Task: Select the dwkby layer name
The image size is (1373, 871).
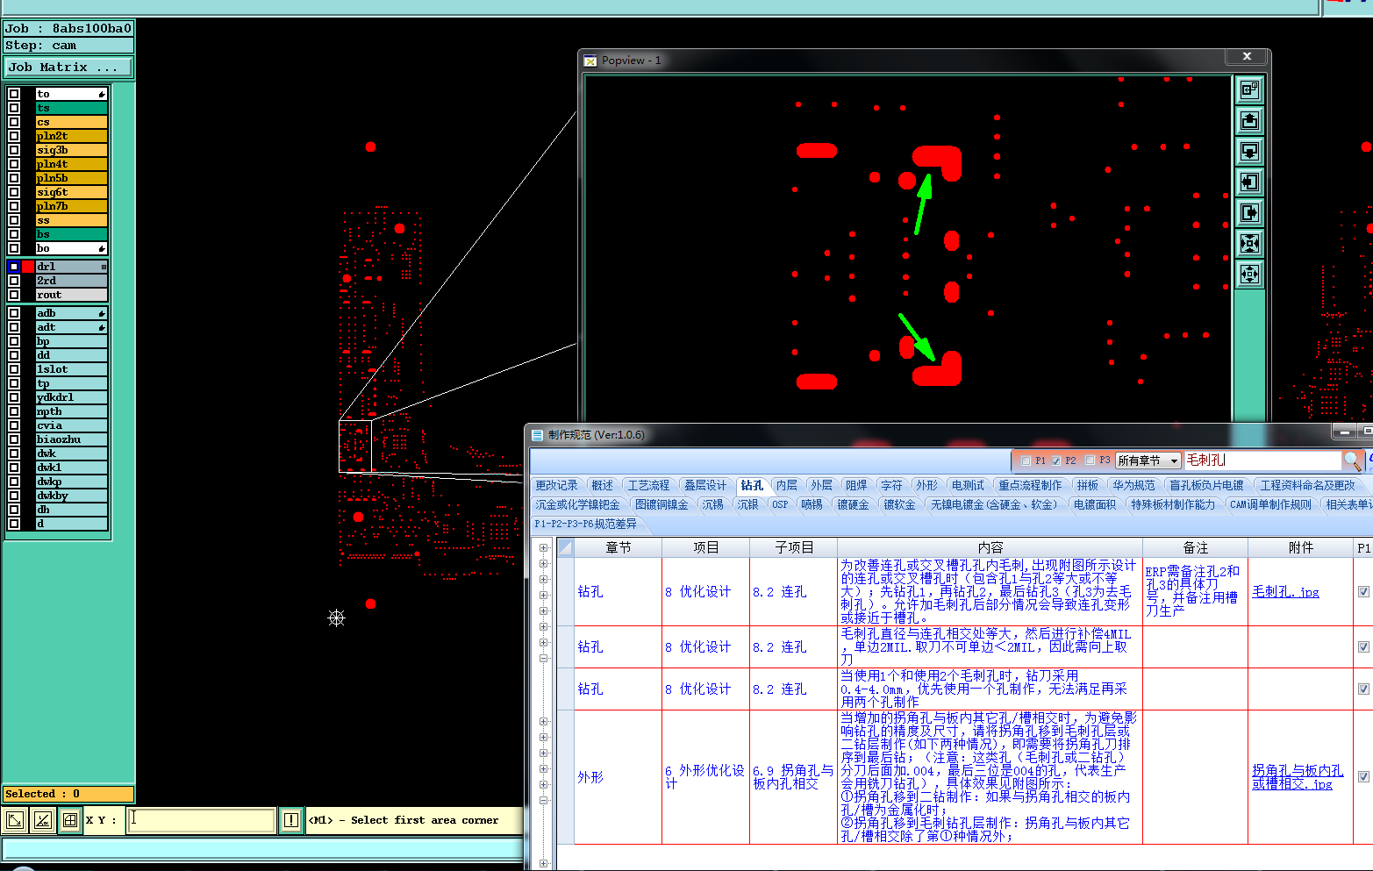Action: 71,496
